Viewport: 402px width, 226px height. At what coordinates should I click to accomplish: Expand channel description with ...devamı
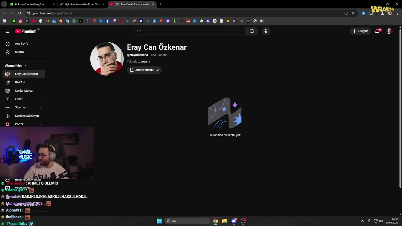tap(144, 62)
